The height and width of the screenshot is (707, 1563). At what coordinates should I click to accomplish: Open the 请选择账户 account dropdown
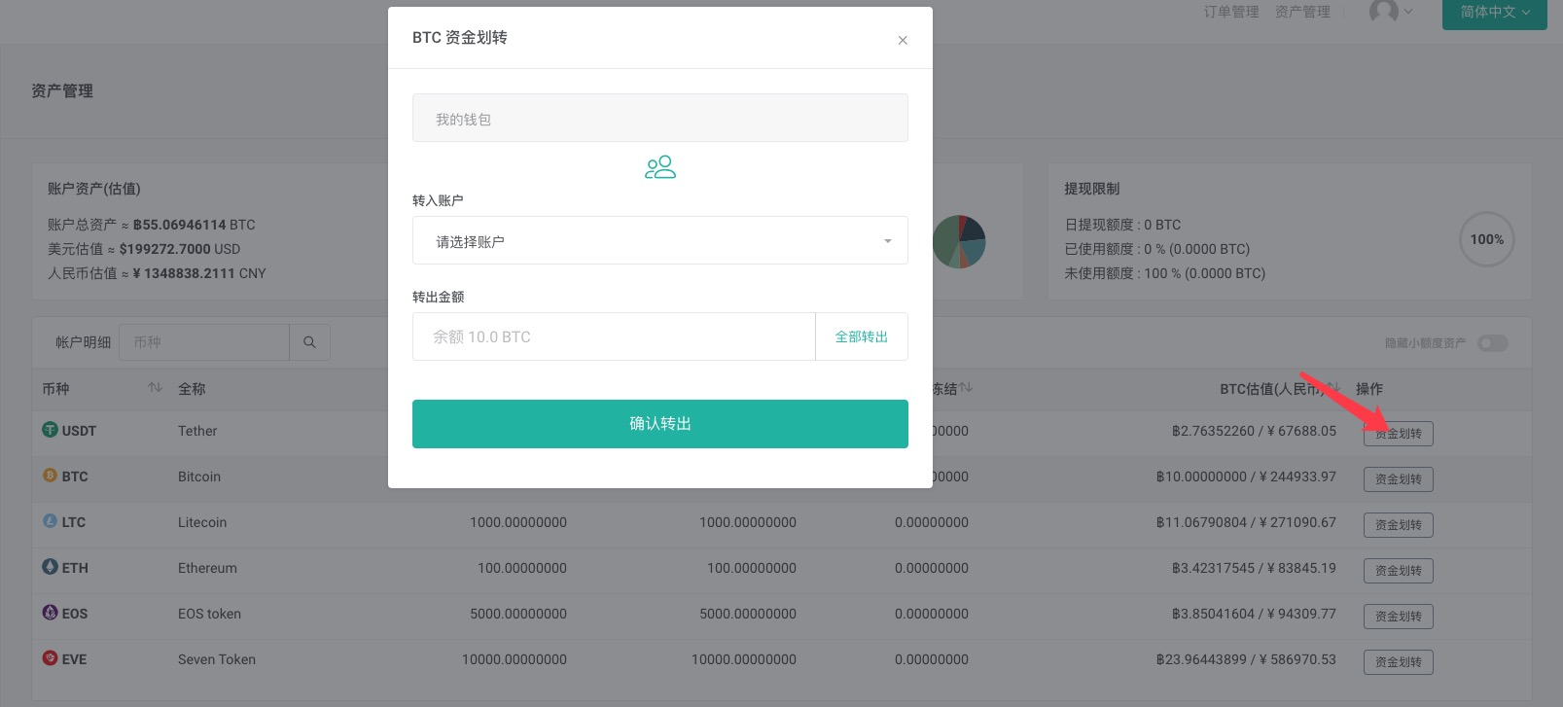[x=660, y=240]
